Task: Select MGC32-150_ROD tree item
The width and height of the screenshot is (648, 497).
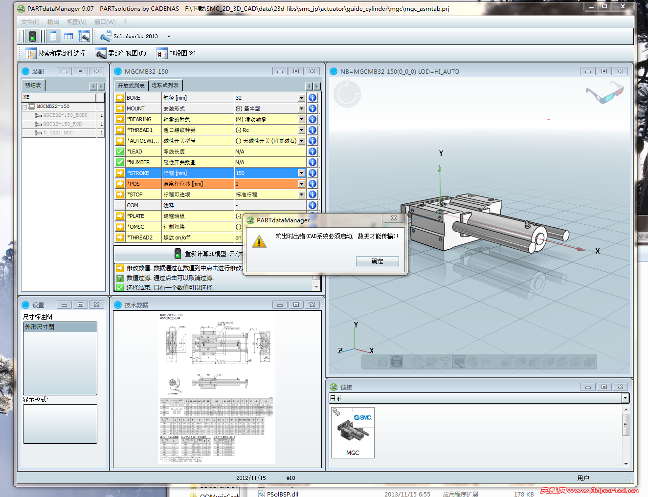Action: [62, 124]
